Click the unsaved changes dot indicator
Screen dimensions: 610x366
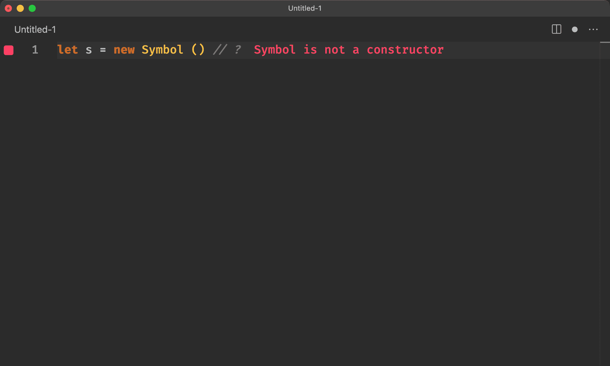pyautogui.click(x=575, y=29)
